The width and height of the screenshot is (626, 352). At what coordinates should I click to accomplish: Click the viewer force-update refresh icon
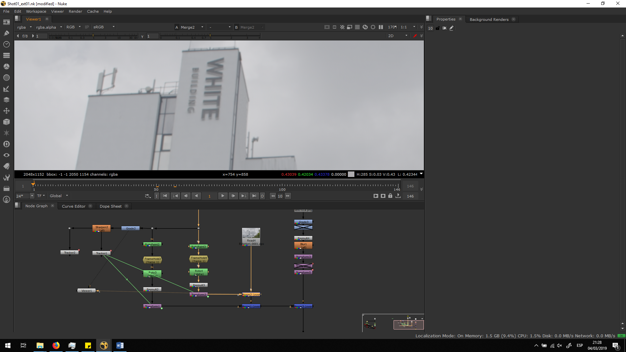(365, 27)
